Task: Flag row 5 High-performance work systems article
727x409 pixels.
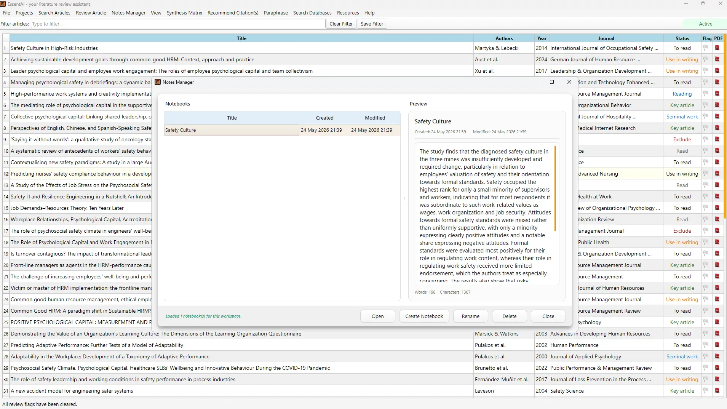Action: point(706,94)
